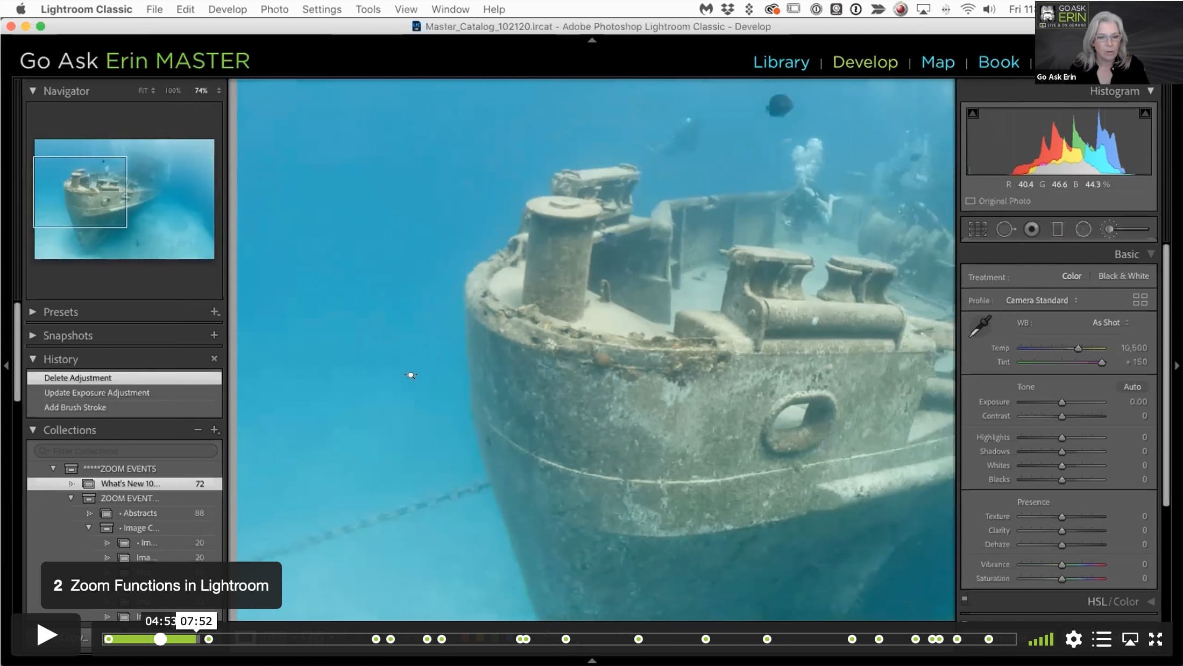Open the Develop menu in menu bar
Screen dimensions: 1183x666
click(228, 9)
